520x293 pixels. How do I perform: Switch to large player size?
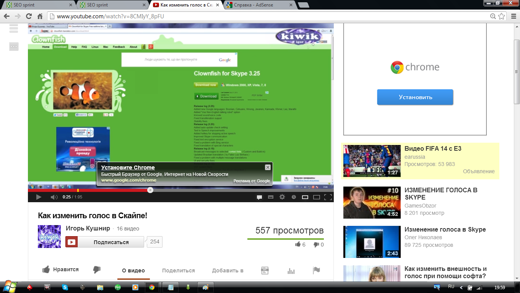[317, 197]
